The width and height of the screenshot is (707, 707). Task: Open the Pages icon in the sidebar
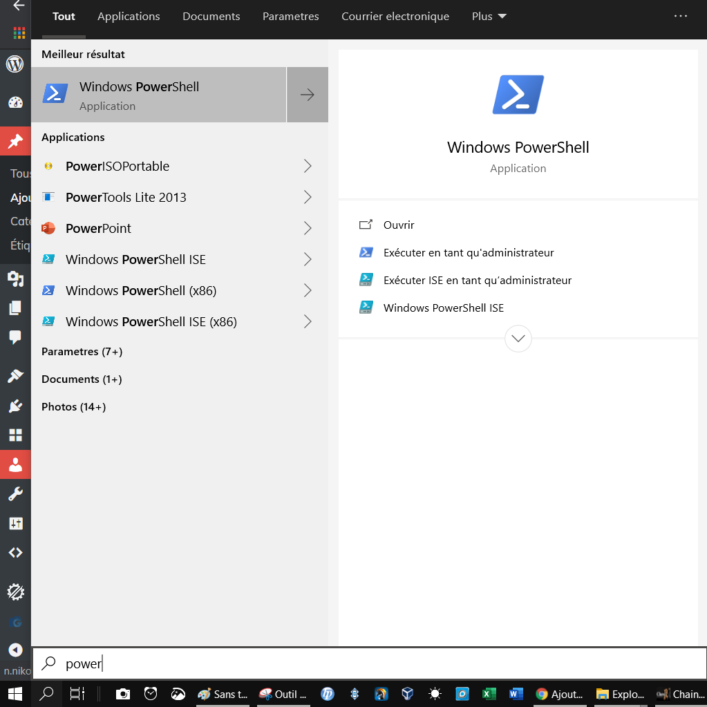point(15,308)
